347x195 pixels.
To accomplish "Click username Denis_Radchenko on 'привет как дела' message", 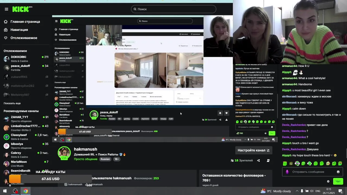I will click(x=294, y=125).
